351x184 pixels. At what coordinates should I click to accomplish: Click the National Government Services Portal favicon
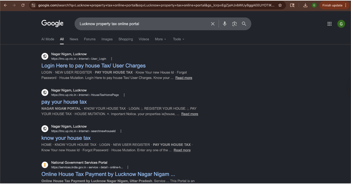coord(45,165)
